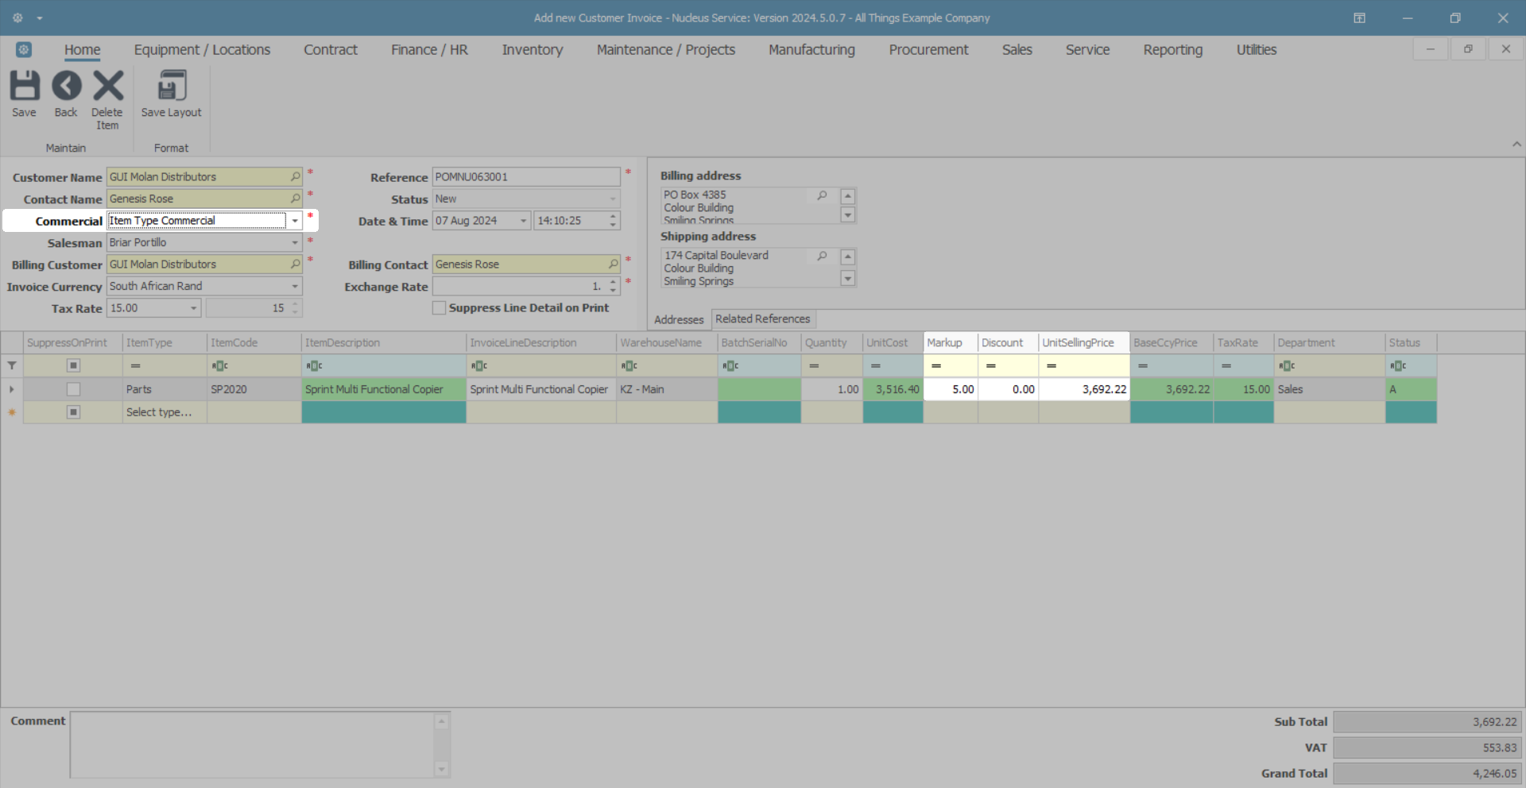
Task: Click the Back arrow icon
Action: [x=66, y=86]
